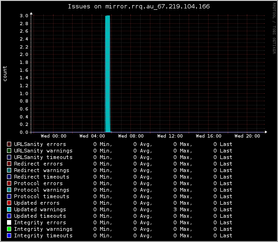Click the Wed 12:00 time axis label

coord(170,136)
